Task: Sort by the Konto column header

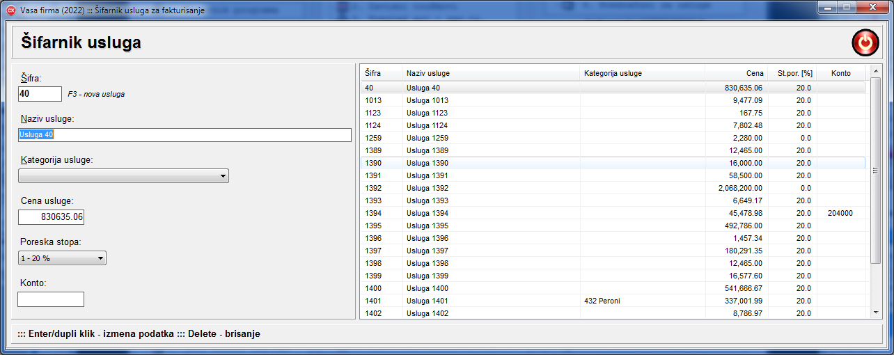Action: pyautogui.click(x=840, y=73)
